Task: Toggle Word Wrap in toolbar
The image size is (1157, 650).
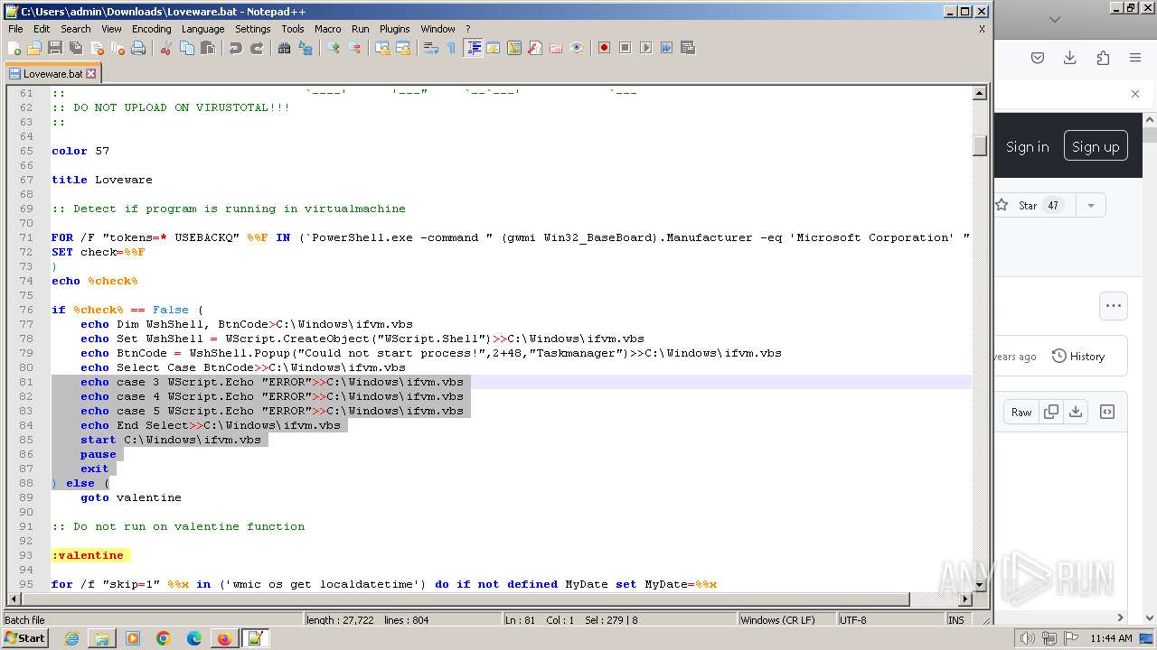Action: (431, 48)
